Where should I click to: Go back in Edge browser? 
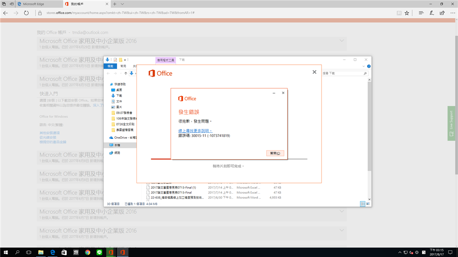(x=5, y=13)
